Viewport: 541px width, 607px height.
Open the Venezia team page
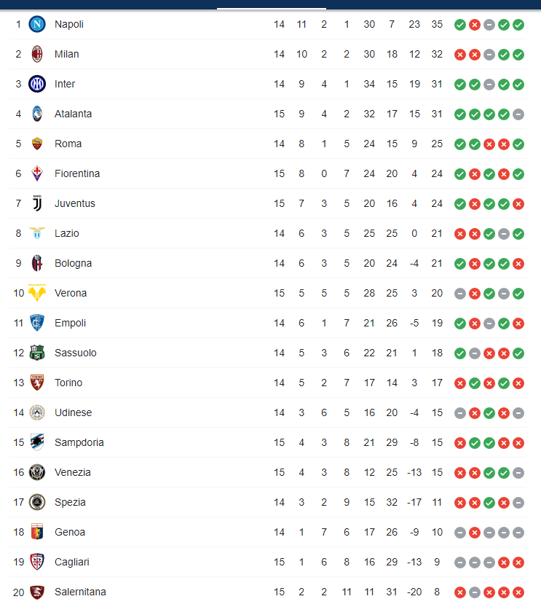73,472
